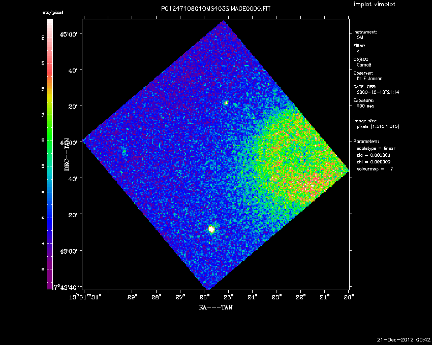Click the 'pixels (1:310,1:315)' value

pos(378,126)
